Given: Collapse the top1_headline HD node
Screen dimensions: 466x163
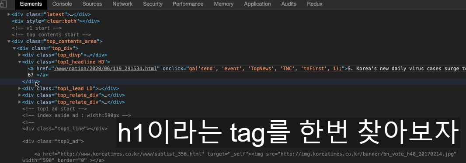Looking at the screenshot, I should point(20,62).
